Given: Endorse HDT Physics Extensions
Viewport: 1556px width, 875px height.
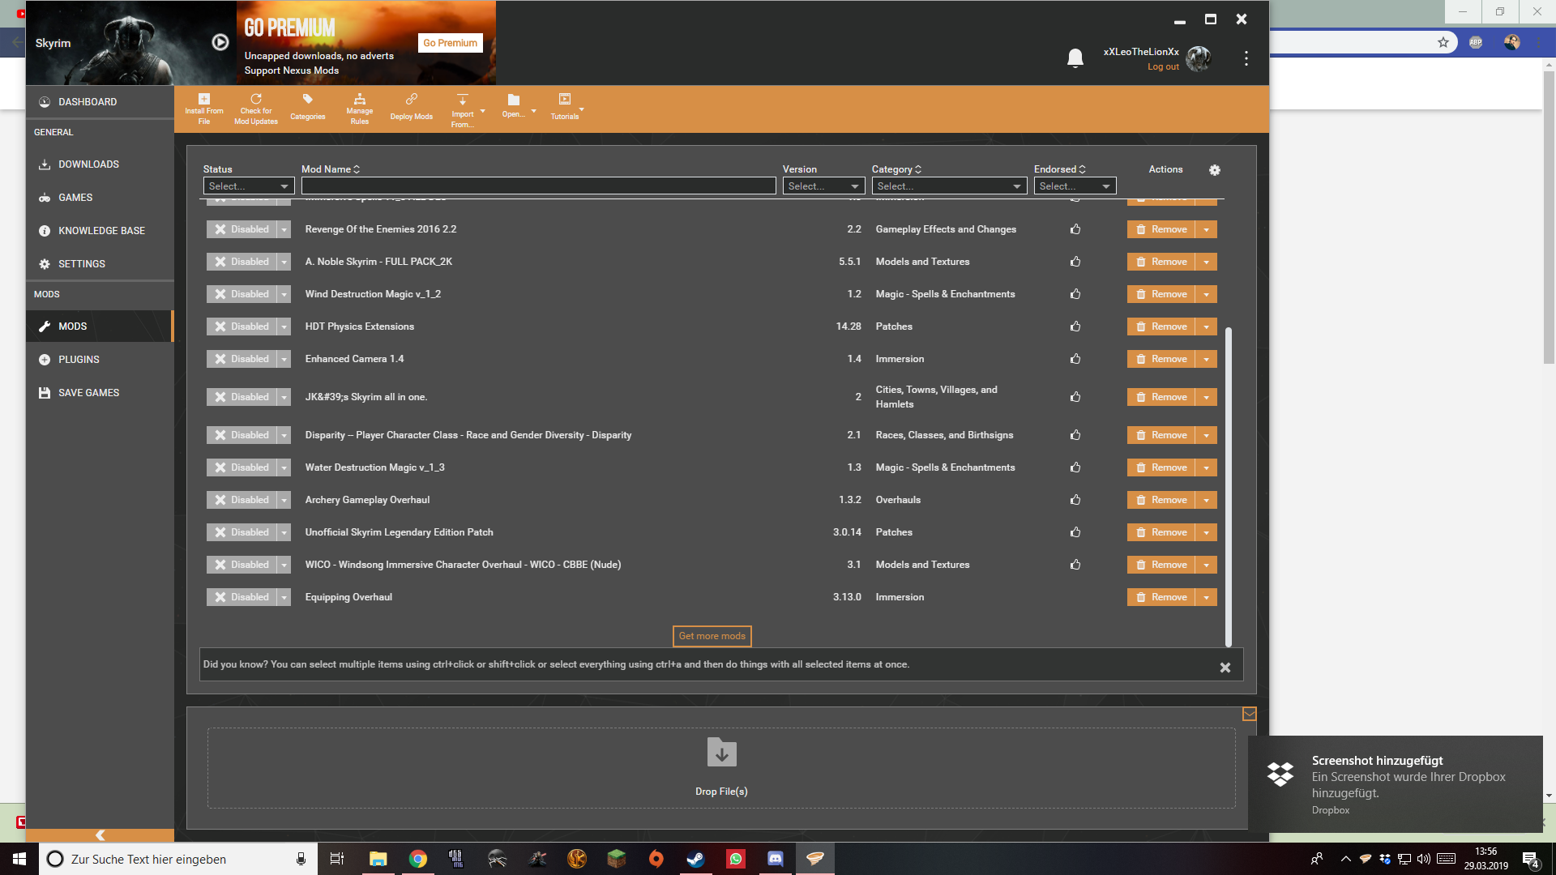Looking at the screenshot, I should [x=1075, y=327].
